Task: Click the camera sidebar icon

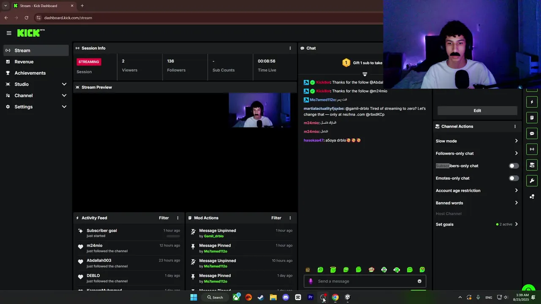Action: tap(532, 165)
